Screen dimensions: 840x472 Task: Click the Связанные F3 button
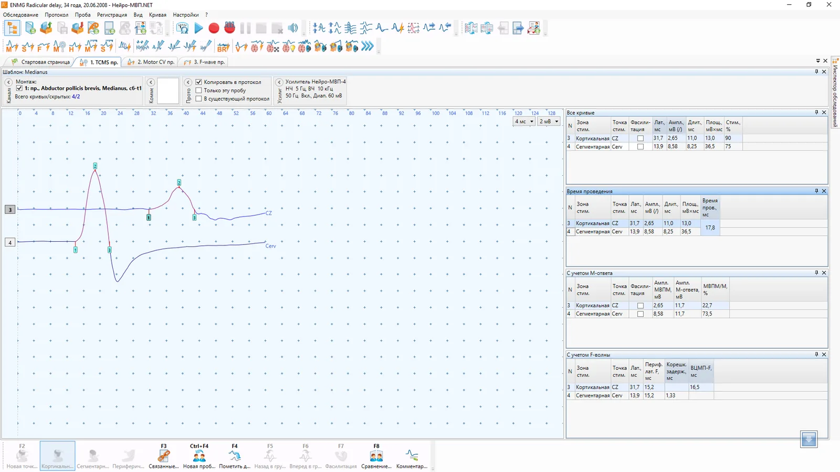pos(164,456)
